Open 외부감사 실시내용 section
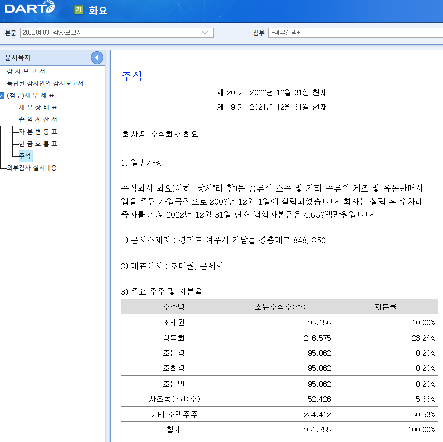 [32, 168]
